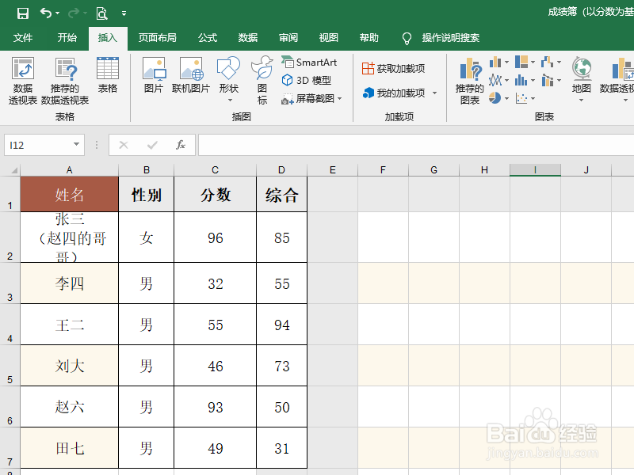This screenshot has height=475, width=634.
Task: Click Get Add-ins (获取加载项)
Action: click(x=394, y=69)
